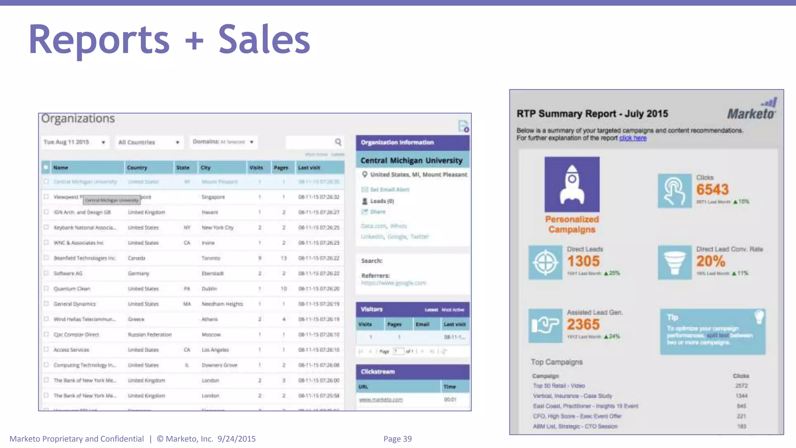Click the location pin icon beside United States

point(365,175)
